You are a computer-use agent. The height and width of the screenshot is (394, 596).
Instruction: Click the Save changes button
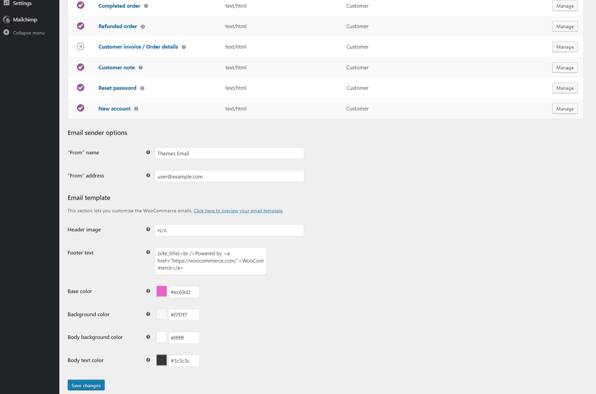tap(86, 385)
